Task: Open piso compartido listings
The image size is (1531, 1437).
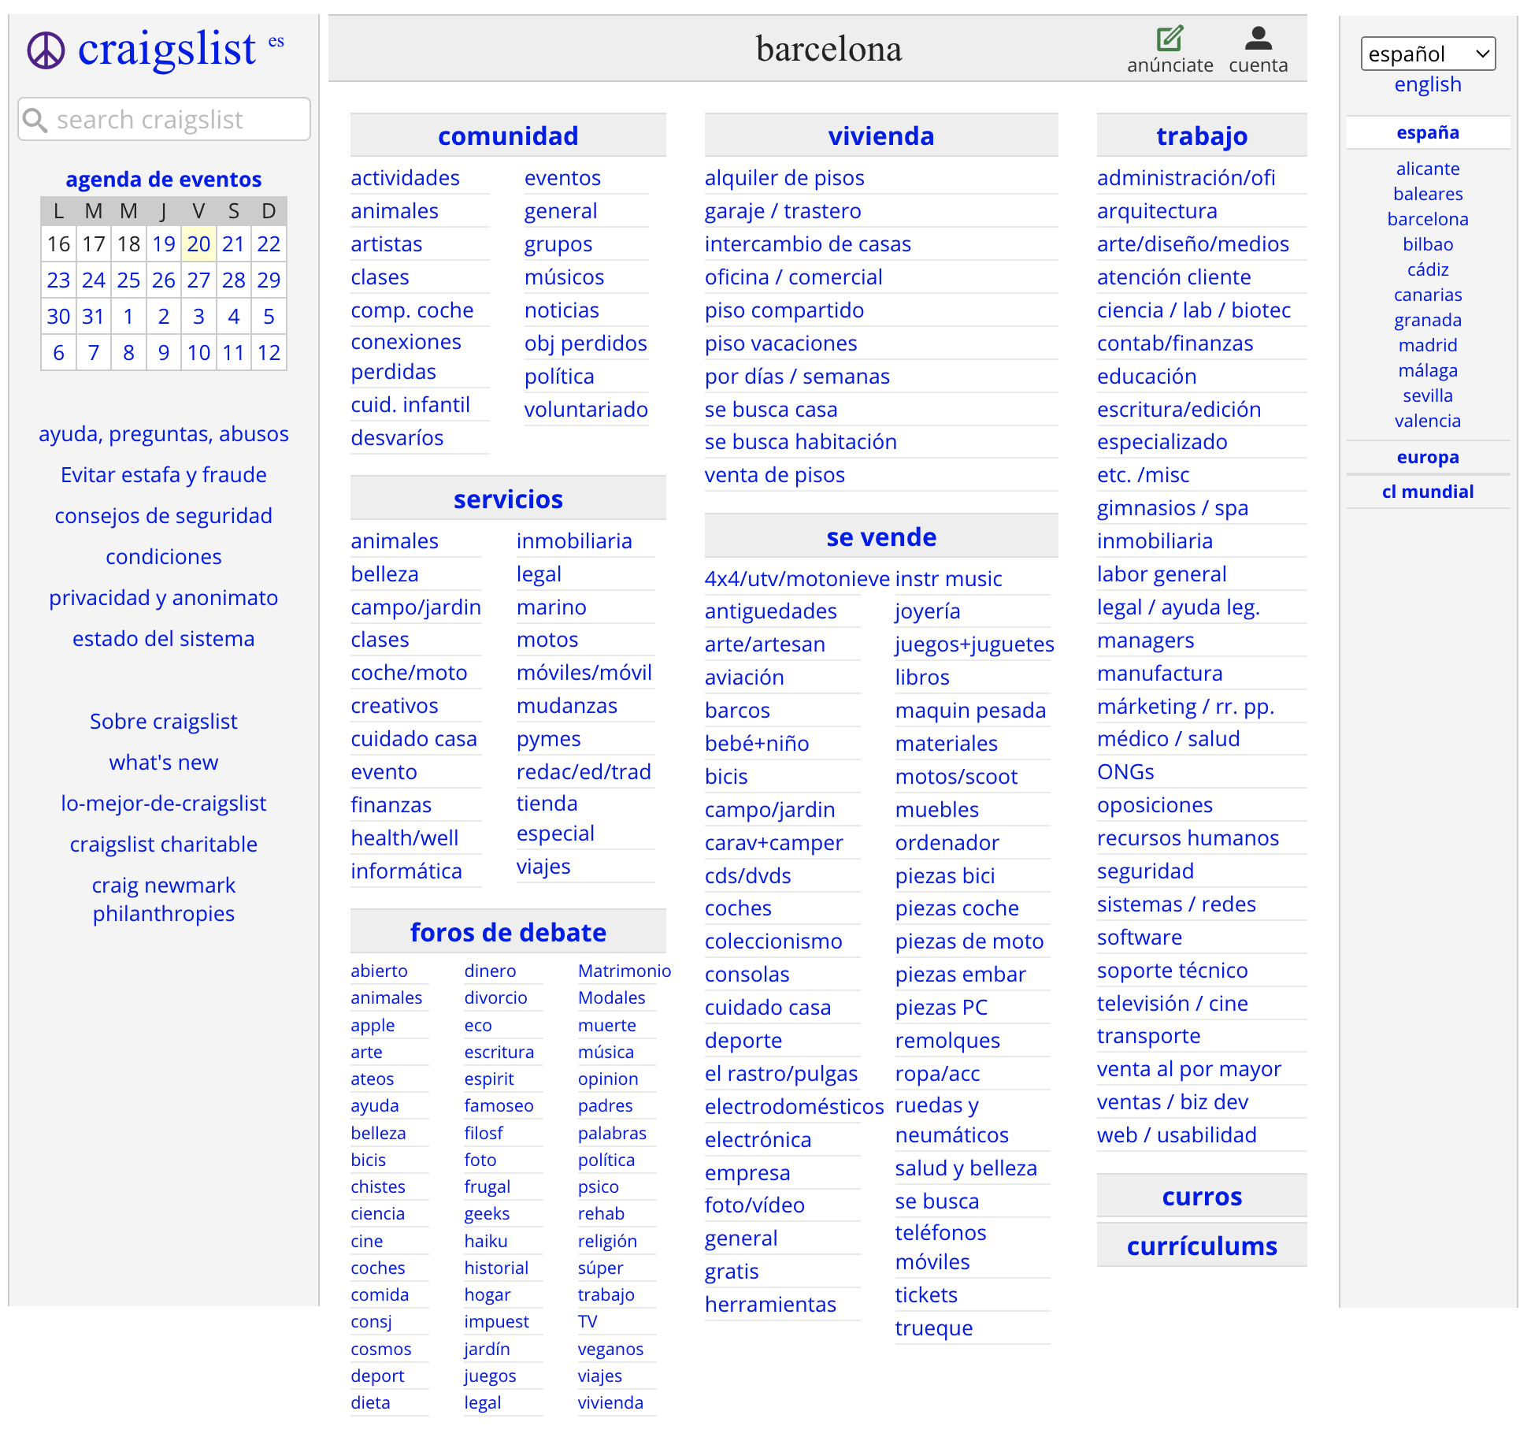Action: [784, 310]
